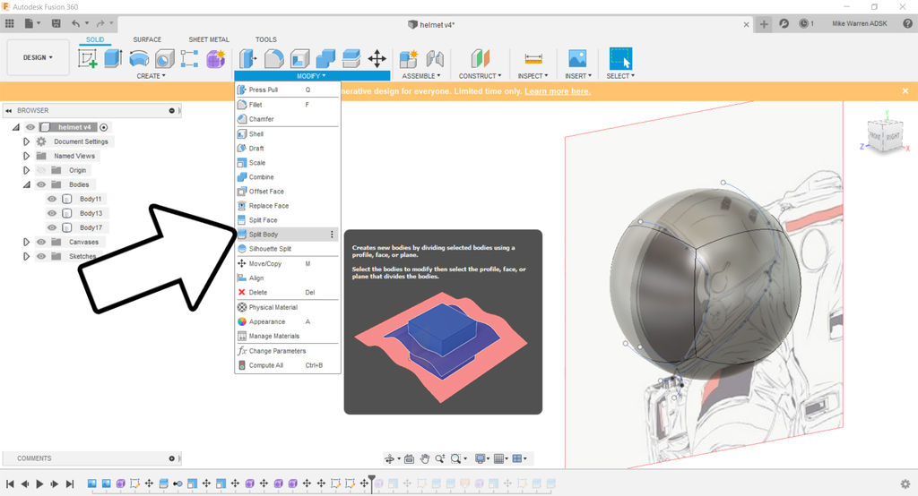Select the Hole tool icon
Screen dimensions: 918x496
(x=165, y=58)
